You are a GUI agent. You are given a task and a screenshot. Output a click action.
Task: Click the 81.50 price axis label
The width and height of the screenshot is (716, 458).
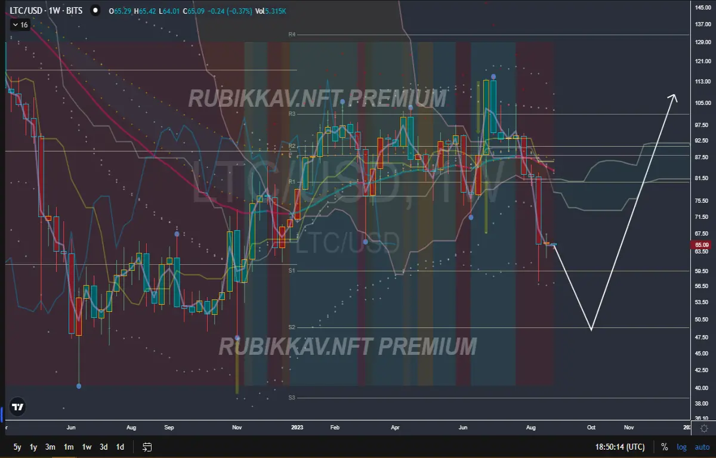[x=703, y=179]
